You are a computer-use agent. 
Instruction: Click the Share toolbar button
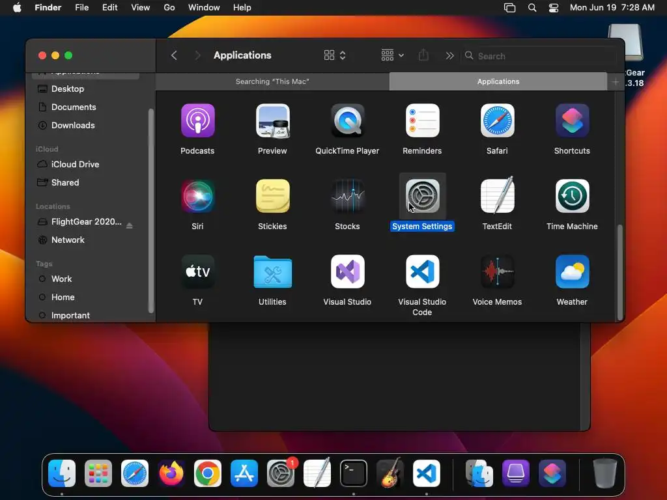(x=423, y=55)
